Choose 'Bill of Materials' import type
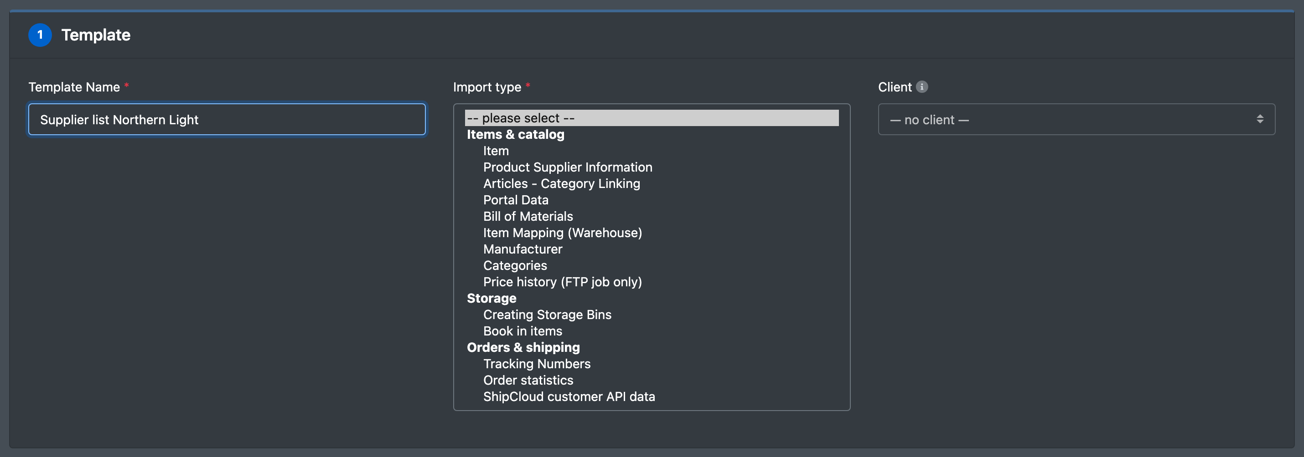The image size is (1304, 457). tap(652, 216)
